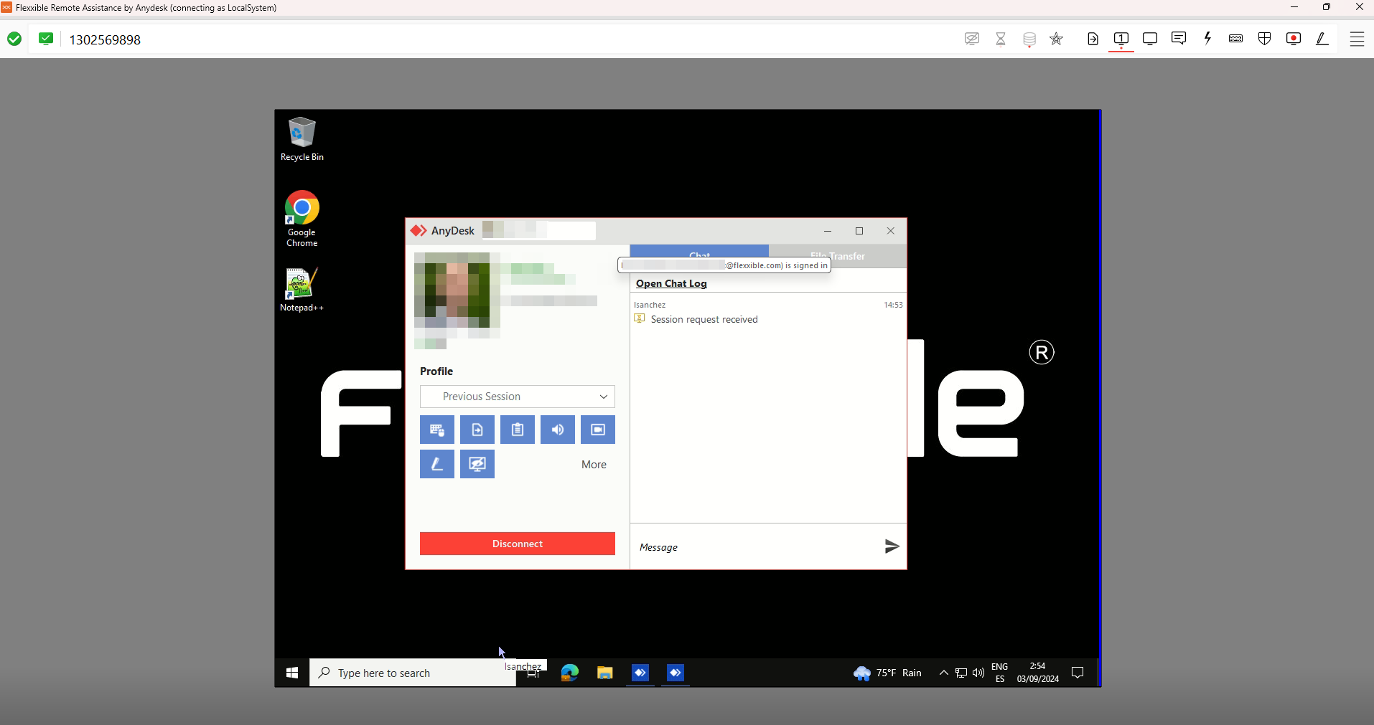Click green check connection status icon
This screenshot has width=1374, height=725.
coord(14,39)
